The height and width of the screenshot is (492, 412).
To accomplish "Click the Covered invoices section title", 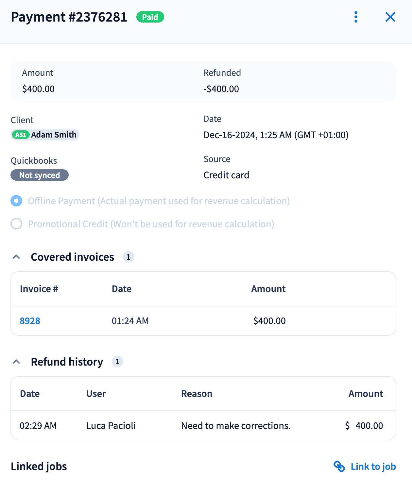I will tap(72, 257).
